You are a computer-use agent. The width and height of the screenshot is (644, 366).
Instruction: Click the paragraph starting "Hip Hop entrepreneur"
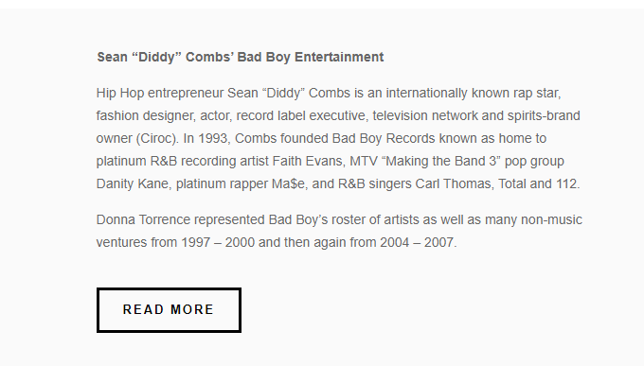[339, 138]
